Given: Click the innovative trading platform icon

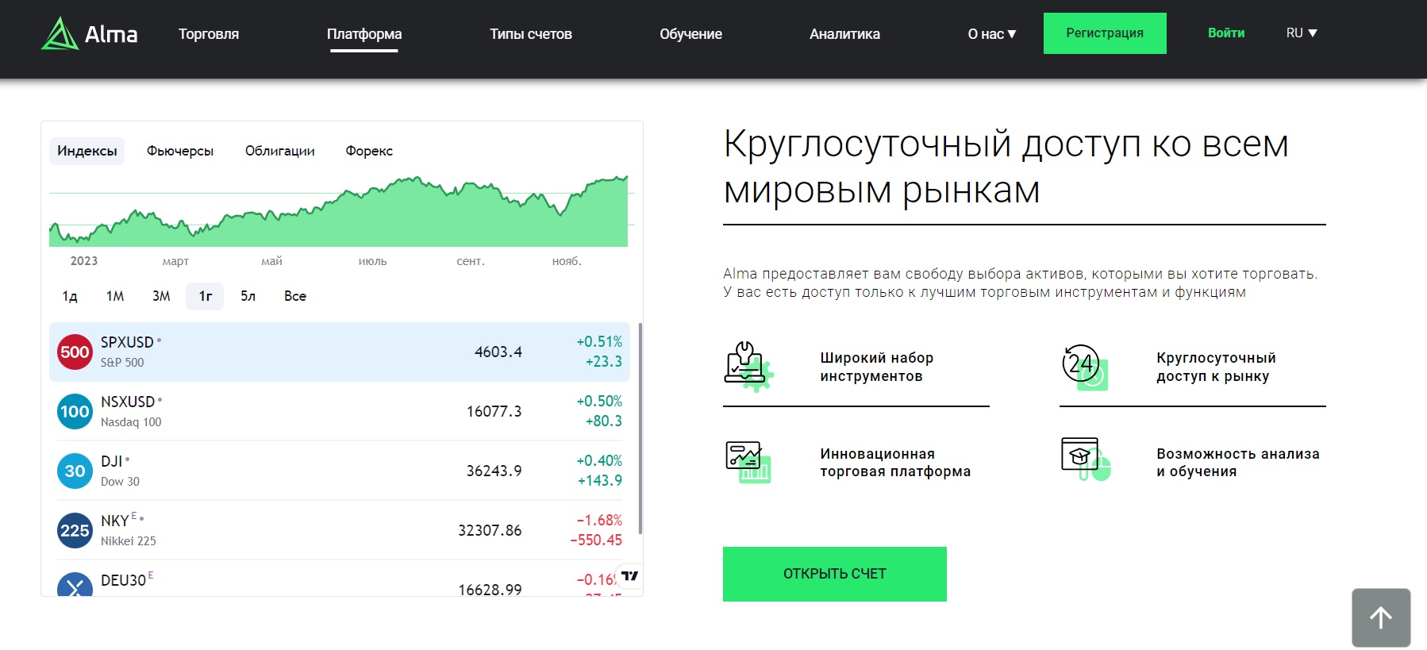Looking at the screenshot, I should pyautogui.click(x=748, y=462).
